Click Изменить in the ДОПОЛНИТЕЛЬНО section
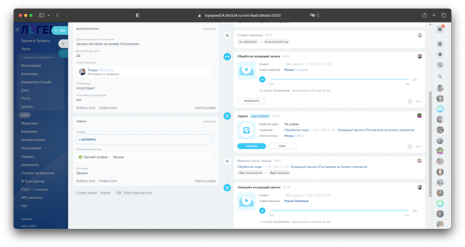 (209, 29)
